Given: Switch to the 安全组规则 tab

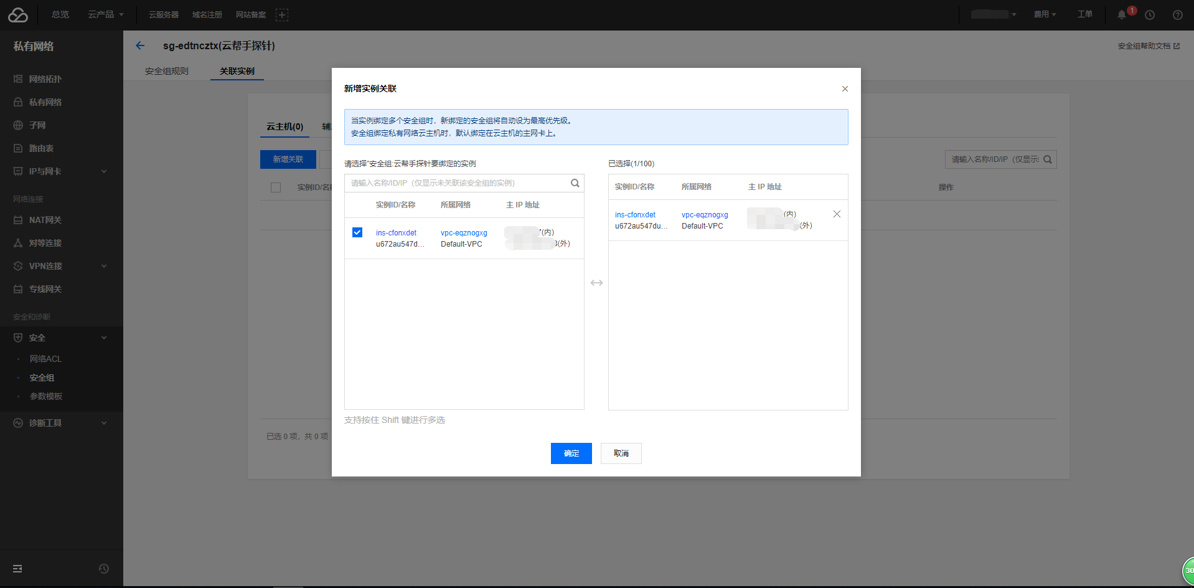Looking at the screenshot, I should click(x=167, y=71).
